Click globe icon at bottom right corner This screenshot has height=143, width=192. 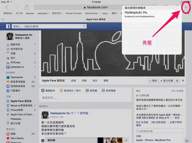(x=187, y=140)
